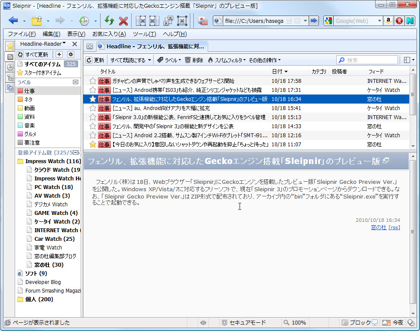
Task: Open the ファイル(F) menu
Action: [x=22, y=34]
